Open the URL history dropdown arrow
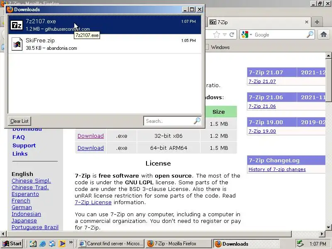Screen dimensions: 332x249 [225, 34]
